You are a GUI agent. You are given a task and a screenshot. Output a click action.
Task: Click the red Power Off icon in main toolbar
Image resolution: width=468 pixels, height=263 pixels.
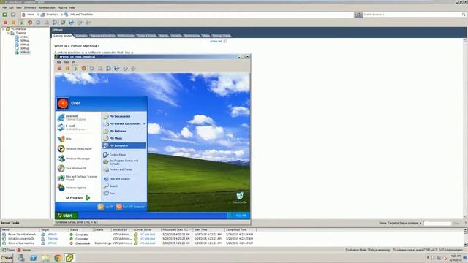coord(5,23)
